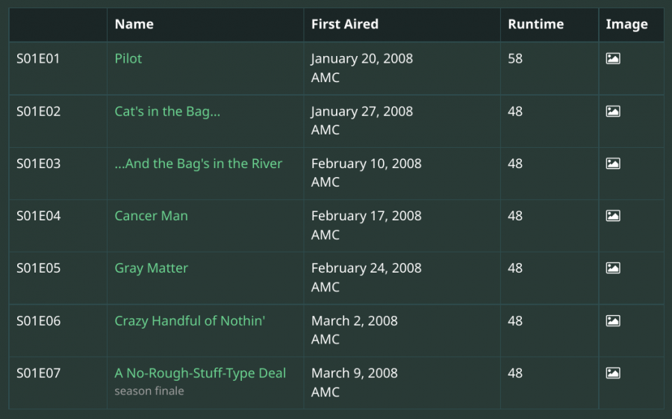
Task: Click the First Aired column header
Action: pos(345,24)
